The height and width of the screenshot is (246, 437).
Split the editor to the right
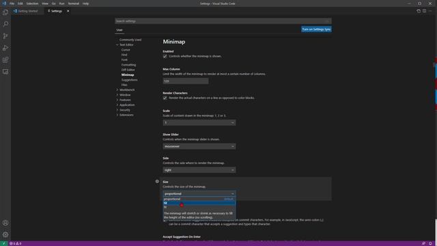point(424,11)
